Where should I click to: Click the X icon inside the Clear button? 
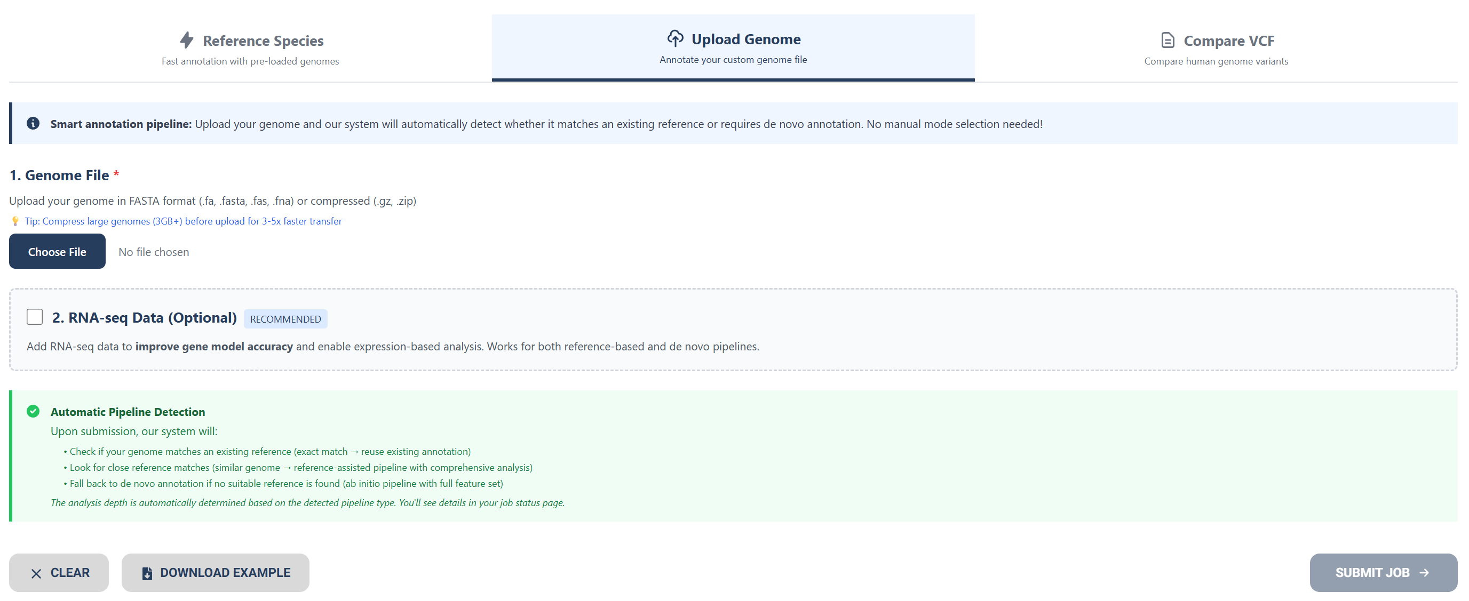coord(36,573)
